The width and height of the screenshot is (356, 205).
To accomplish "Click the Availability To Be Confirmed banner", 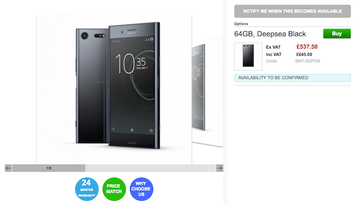I will tap(292, 78).
